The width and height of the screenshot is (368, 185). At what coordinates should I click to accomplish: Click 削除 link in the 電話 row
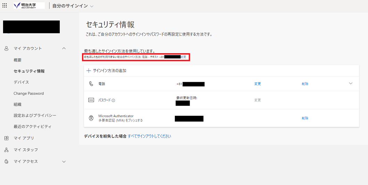coord(305,84)
